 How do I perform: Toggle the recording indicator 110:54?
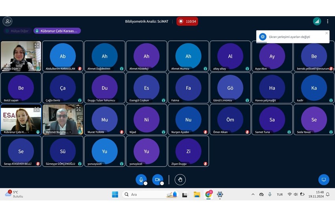tap(187, 21)
